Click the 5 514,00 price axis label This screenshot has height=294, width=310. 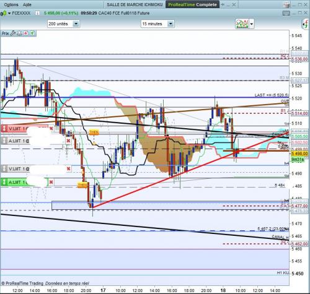(299, 113)
